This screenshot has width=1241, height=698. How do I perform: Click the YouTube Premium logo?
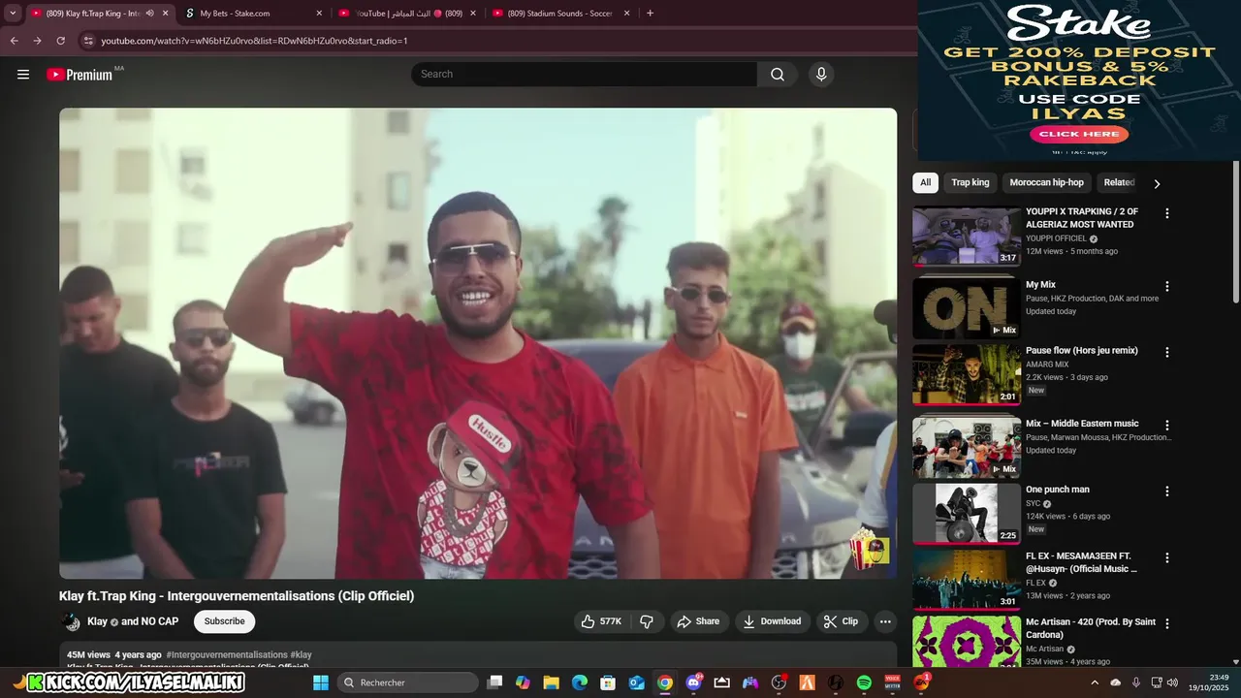point(80,75)
